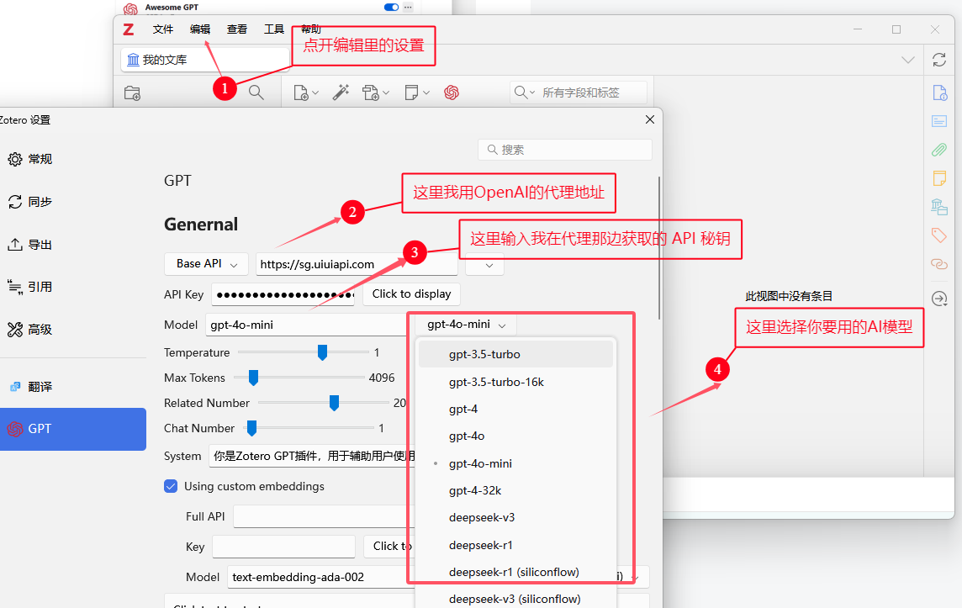Choose gpt-4-32k from model list

click(x=515, y=491)
